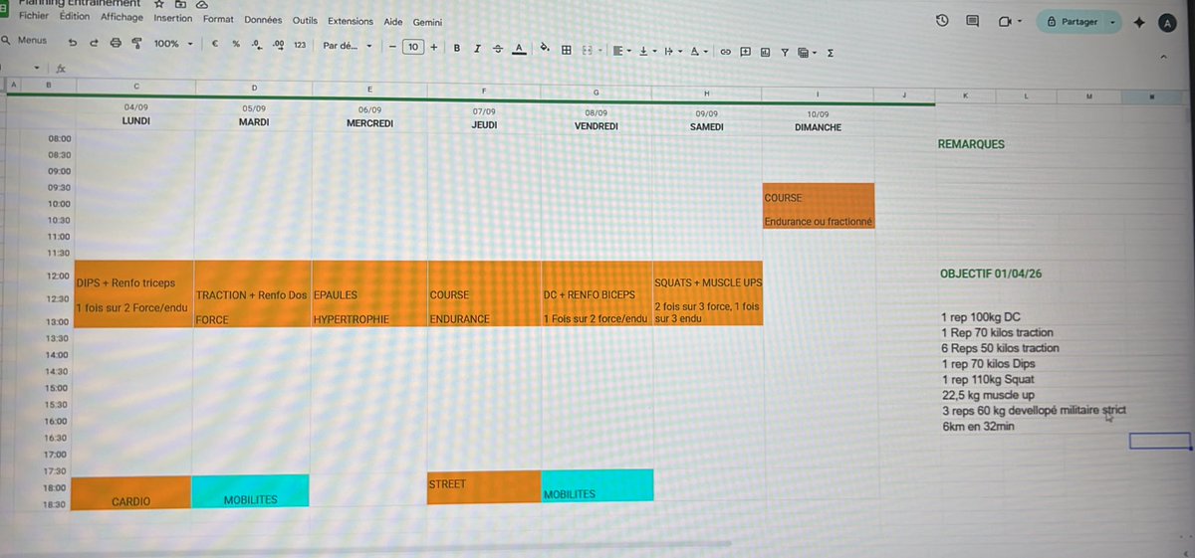
Task: Open the 123 number formats menu
Action: point(300,46)
